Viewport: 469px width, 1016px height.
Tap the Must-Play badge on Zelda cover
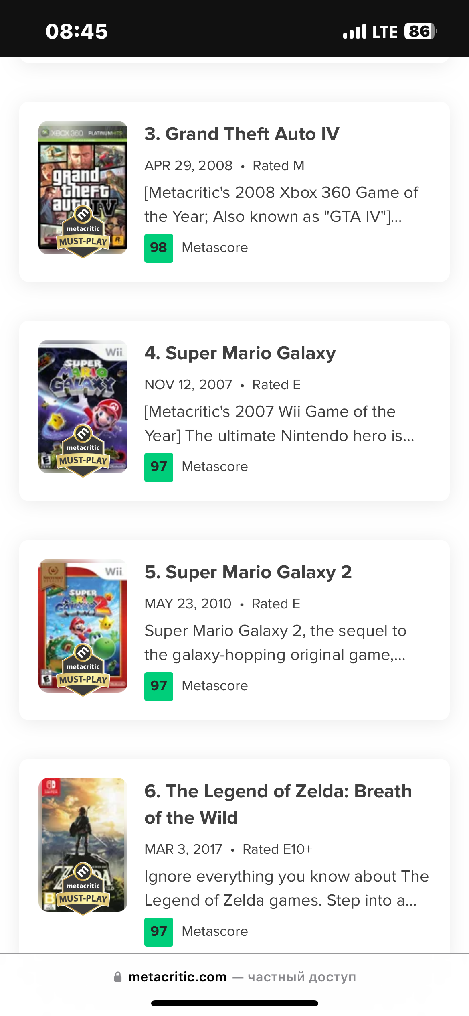(83, 889)
